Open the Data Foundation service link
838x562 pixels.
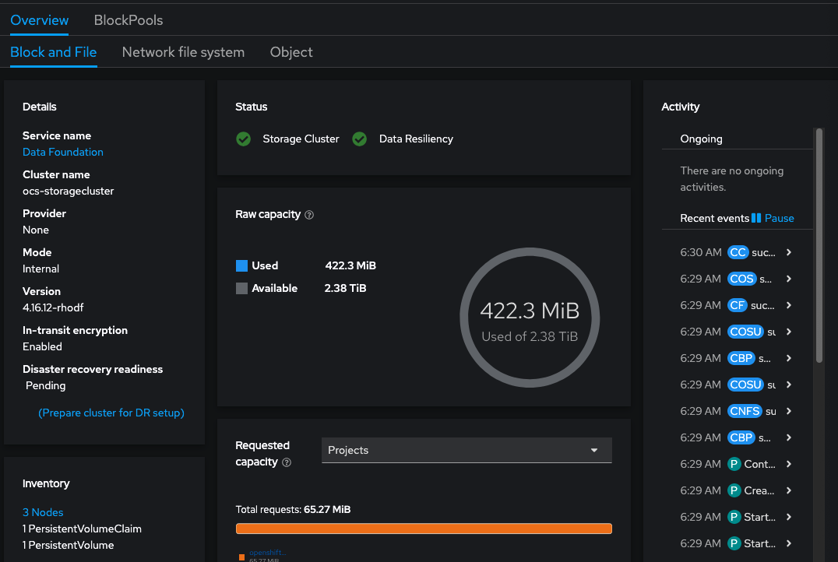(63, 153)
